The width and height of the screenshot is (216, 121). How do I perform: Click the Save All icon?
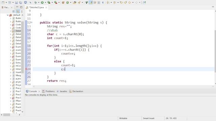21,2
